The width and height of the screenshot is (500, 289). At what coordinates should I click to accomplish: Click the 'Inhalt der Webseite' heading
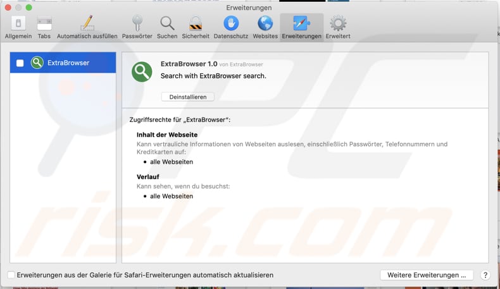point(167,135)
